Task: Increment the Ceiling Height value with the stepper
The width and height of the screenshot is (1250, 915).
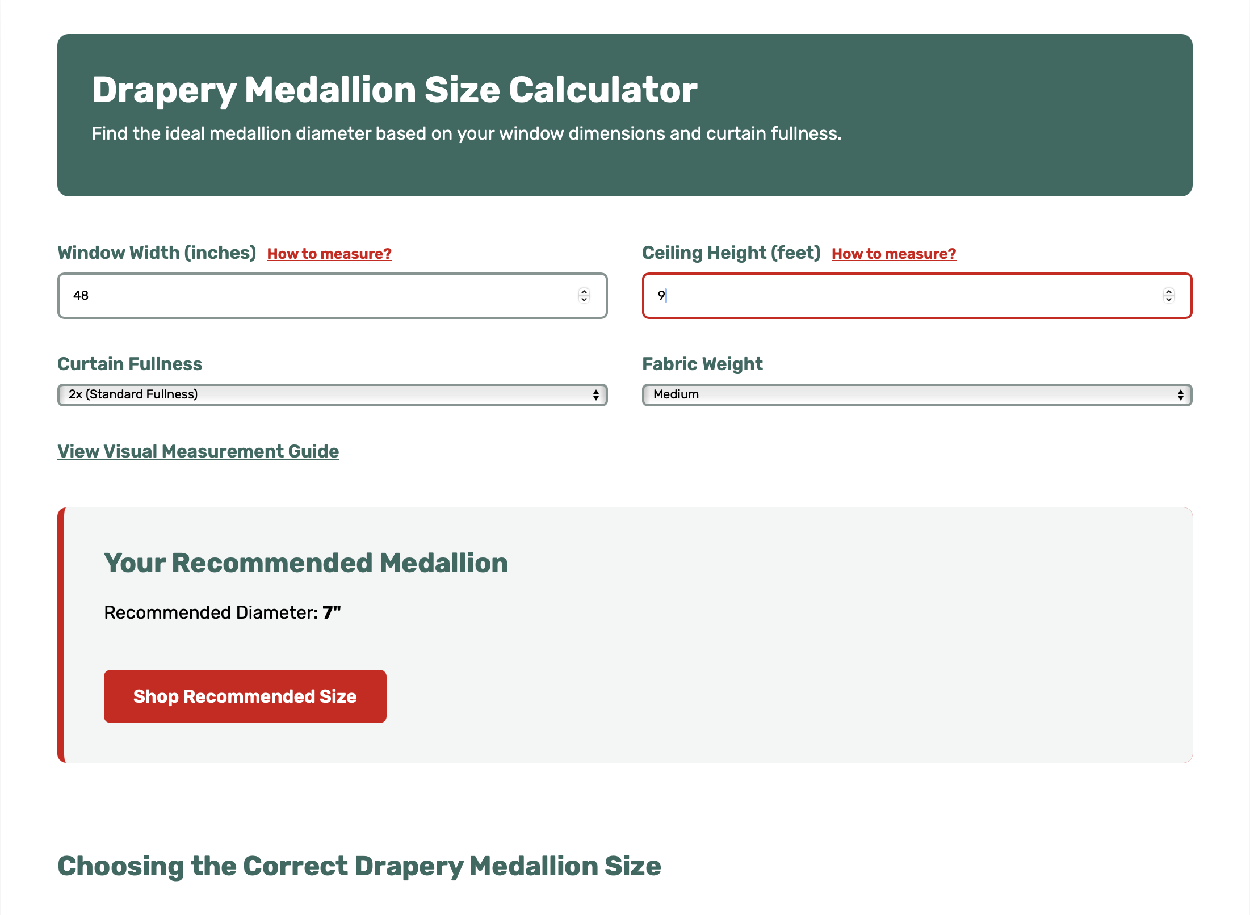Action: pos(1169,291)
